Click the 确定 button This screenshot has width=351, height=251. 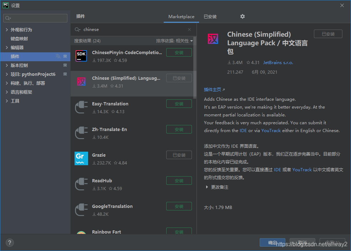point(273,242)
